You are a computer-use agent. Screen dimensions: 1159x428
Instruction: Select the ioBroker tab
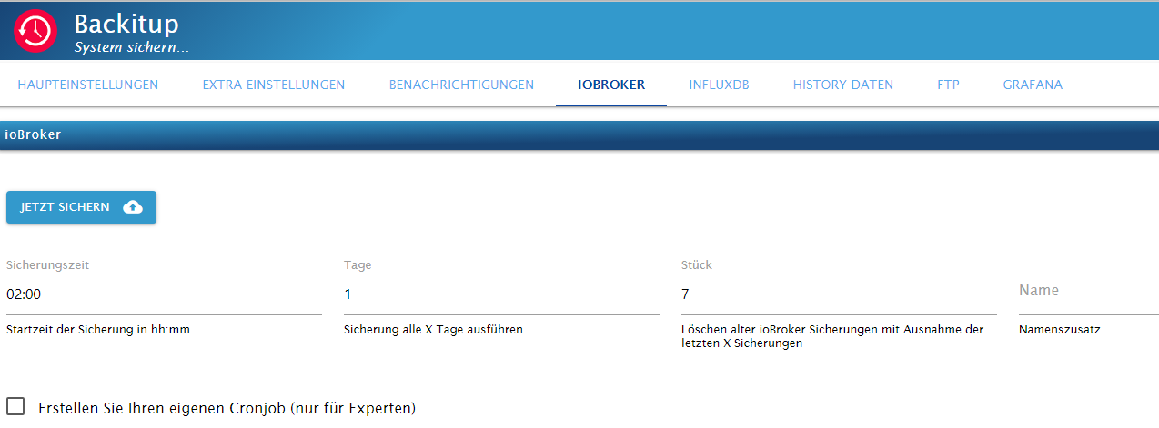(611, 85)
